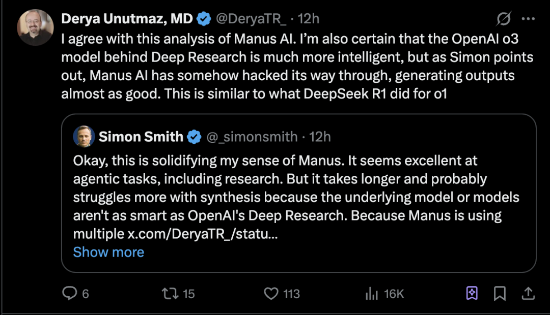Image resolution: width=550 pixels, height=315 pixels.
Task: Repost the tweet with 15 reposts
Action: tap(169, 293)
